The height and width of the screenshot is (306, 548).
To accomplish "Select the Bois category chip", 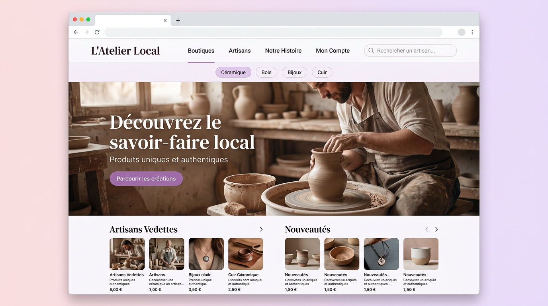I will click(x=266, y=72).
